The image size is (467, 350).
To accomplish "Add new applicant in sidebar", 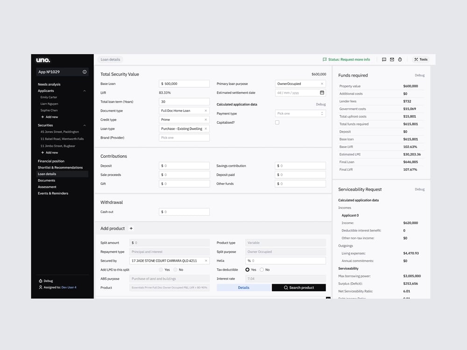I will [x=50, y=117].
